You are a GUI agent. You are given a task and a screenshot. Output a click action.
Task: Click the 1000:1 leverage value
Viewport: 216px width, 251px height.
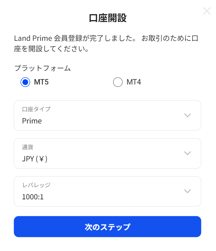click(x=33, y=197)
